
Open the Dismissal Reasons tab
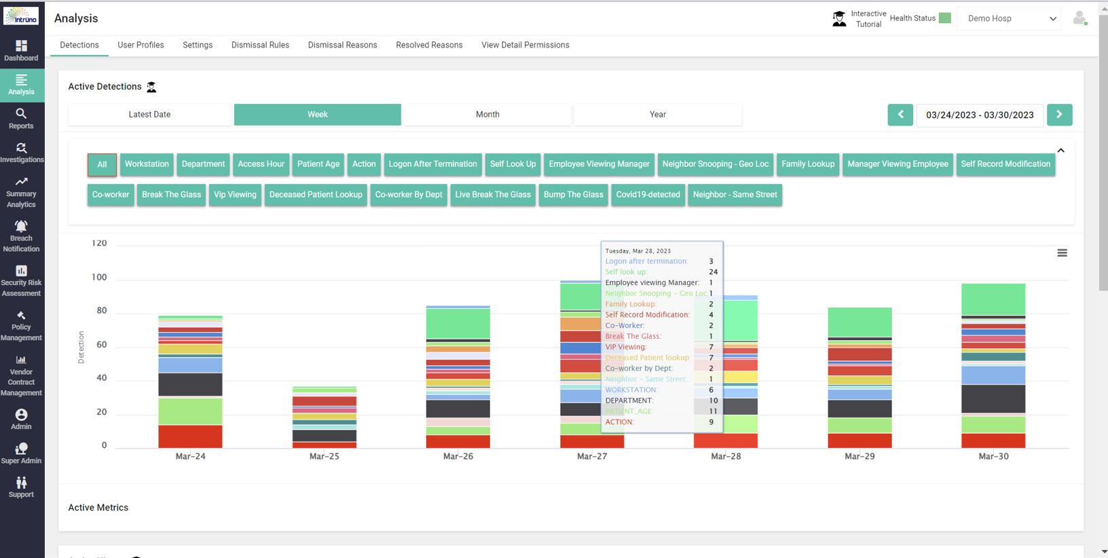tap(342, 45)
